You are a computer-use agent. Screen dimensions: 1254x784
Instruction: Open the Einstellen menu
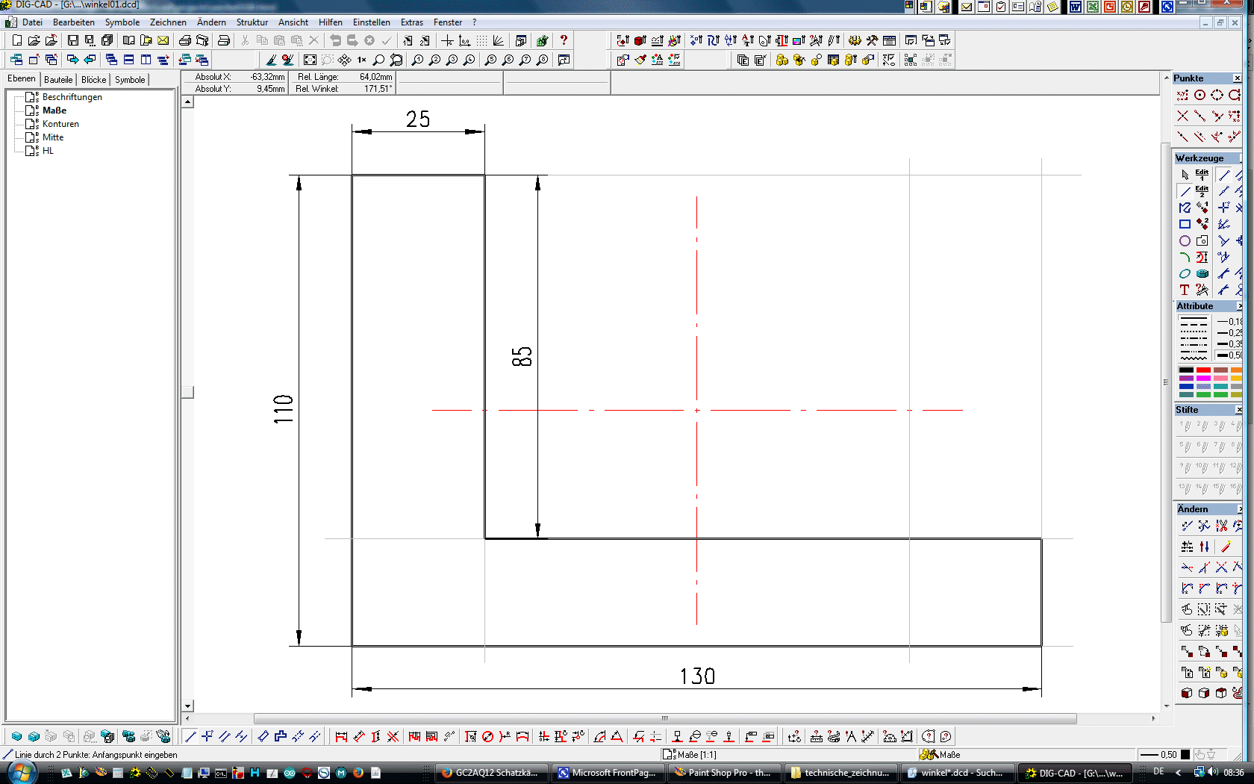(x=371, y=22)
